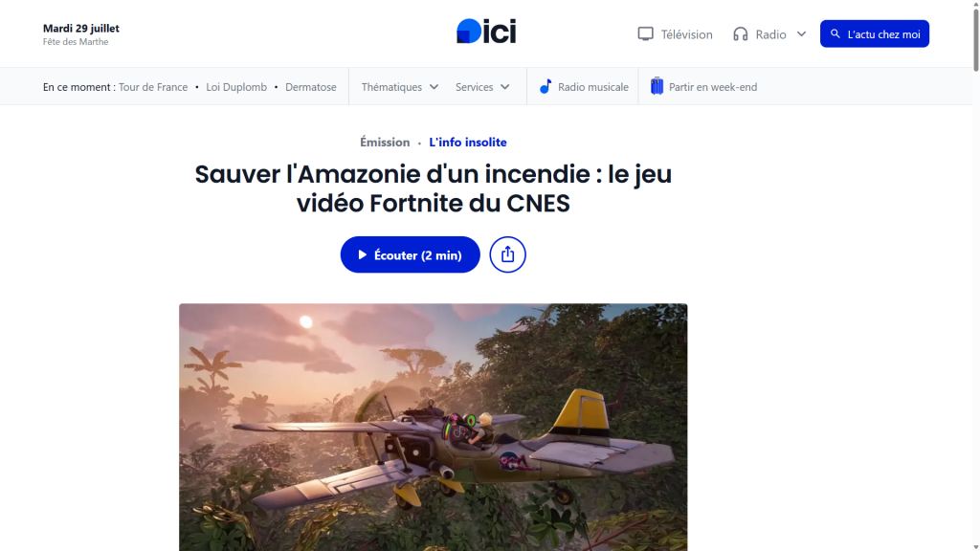Click the play triangle on Écouter
Viewport: 980px width, 551px height.
[362, 254]
